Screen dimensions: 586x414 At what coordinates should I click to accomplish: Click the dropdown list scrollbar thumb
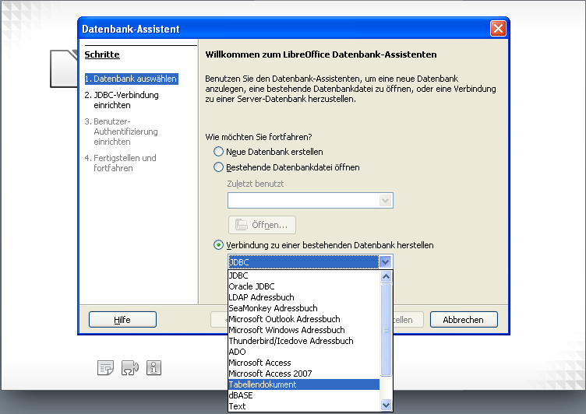click(x=386, y=330)
